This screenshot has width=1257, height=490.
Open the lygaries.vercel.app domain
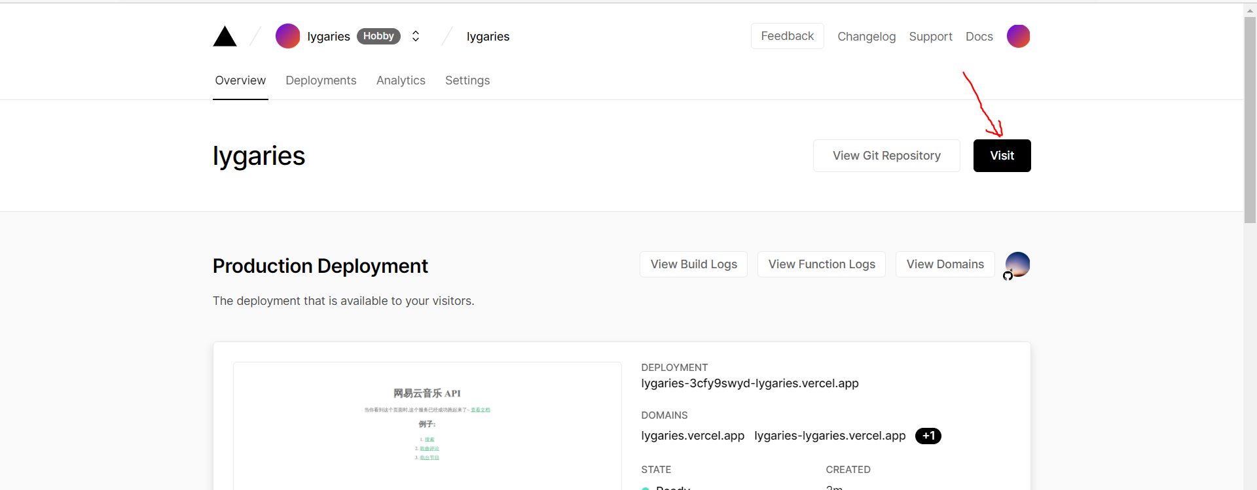(x=693, y=436)
